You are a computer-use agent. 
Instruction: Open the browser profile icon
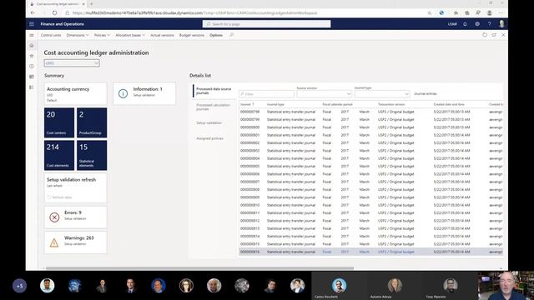coord(490,13)
